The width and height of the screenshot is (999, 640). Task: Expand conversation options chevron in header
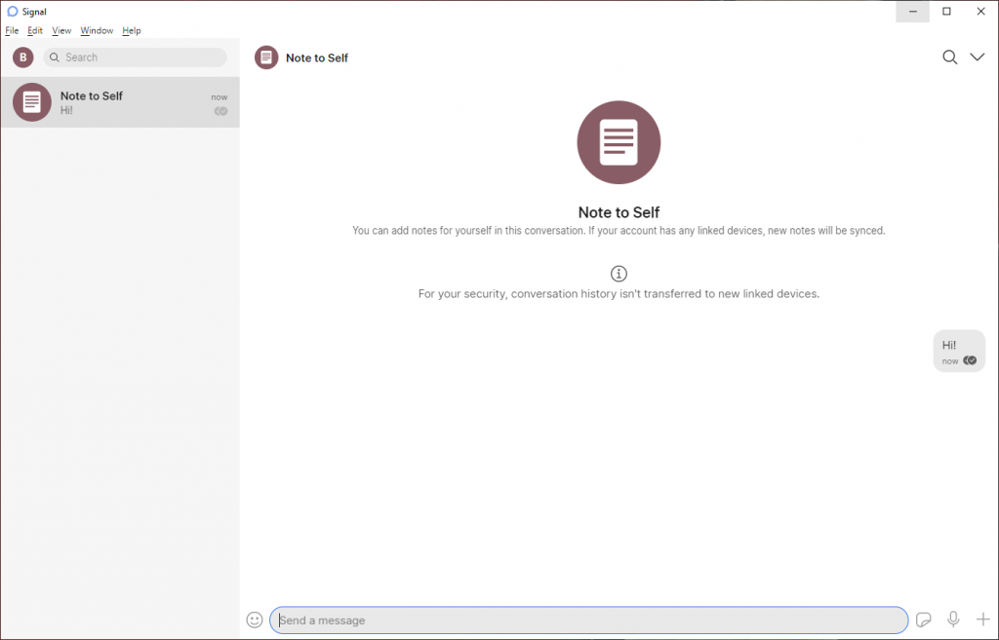click(977, 57)
